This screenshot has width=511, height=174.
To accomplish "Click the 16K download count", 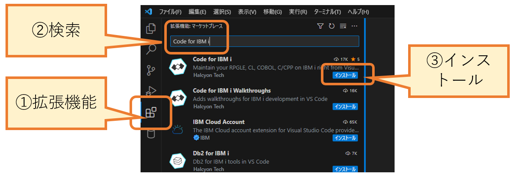I will coord(350,91).
